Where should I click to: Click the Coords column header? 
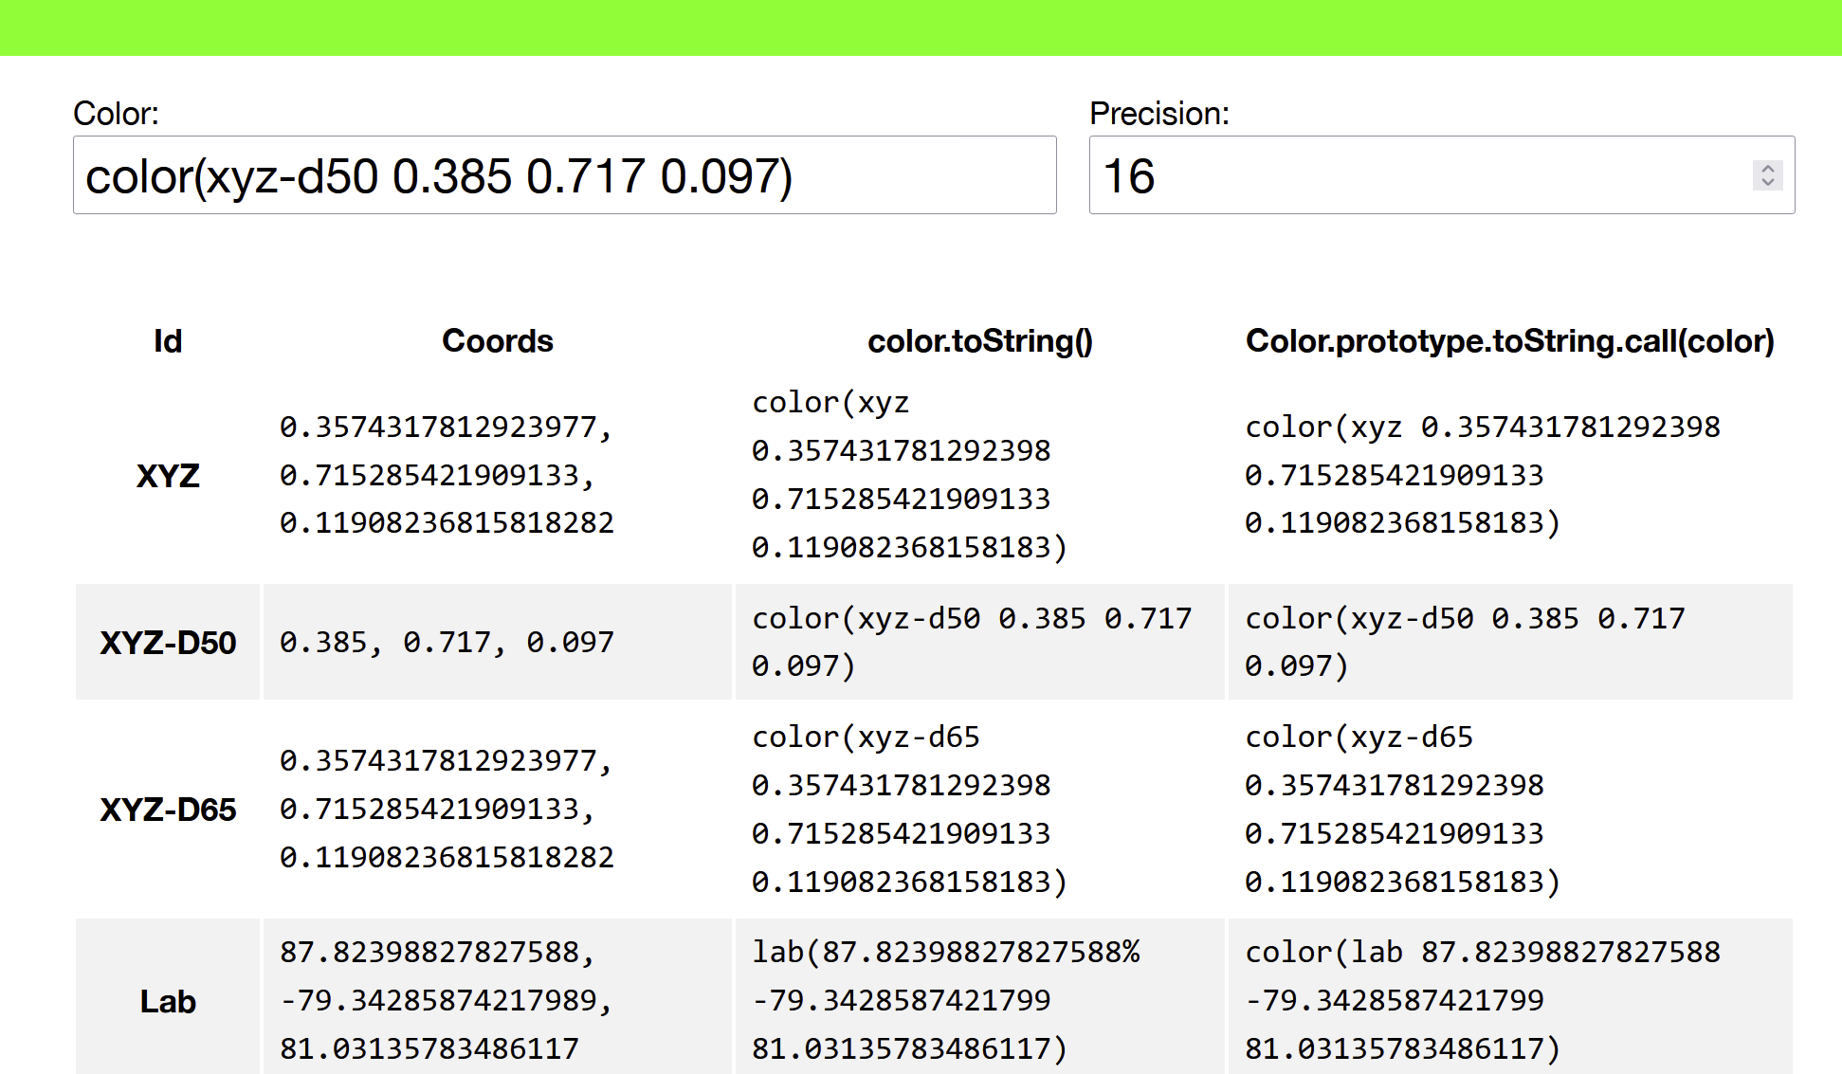click(x=498, y=340)
